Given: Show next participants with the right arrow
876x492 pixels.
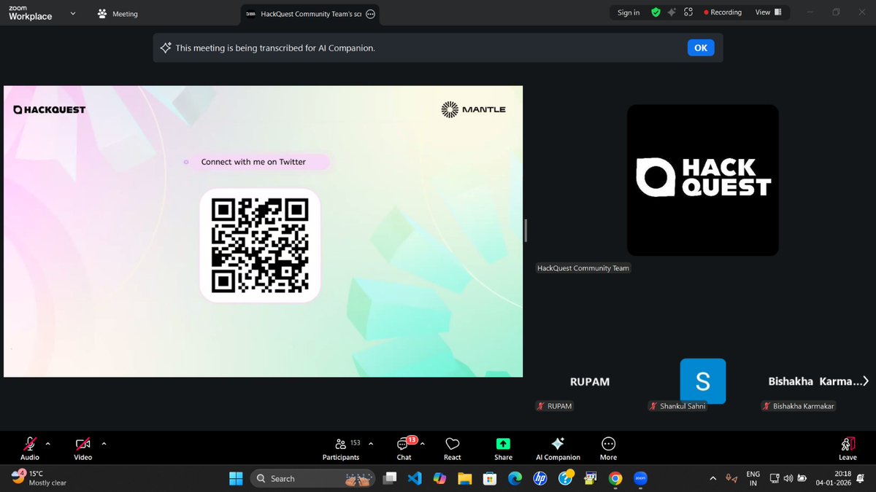Looking at the screenshot, I should [866, 380].
